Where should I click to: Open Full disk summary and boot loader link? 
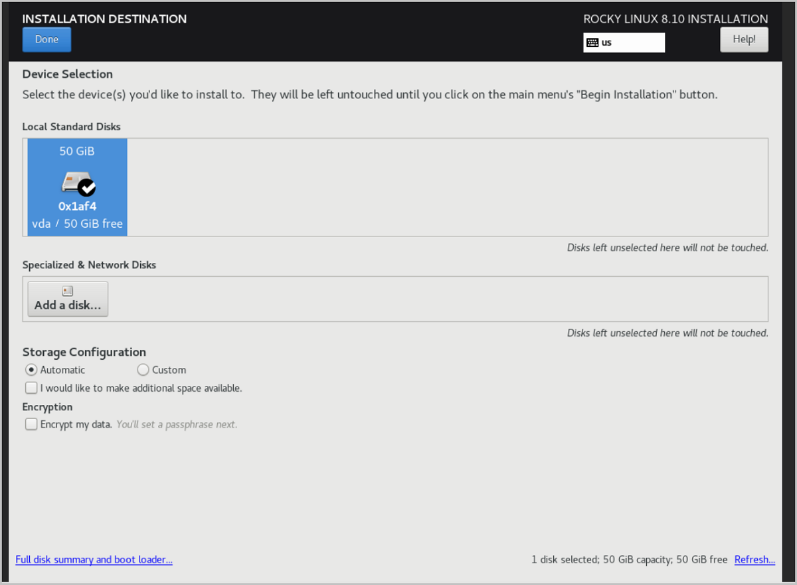94,560
